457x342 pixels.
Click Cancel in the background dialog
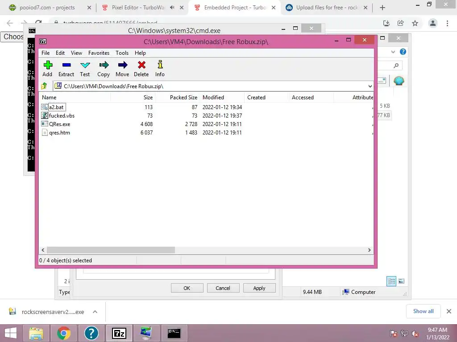click(223, 288)
